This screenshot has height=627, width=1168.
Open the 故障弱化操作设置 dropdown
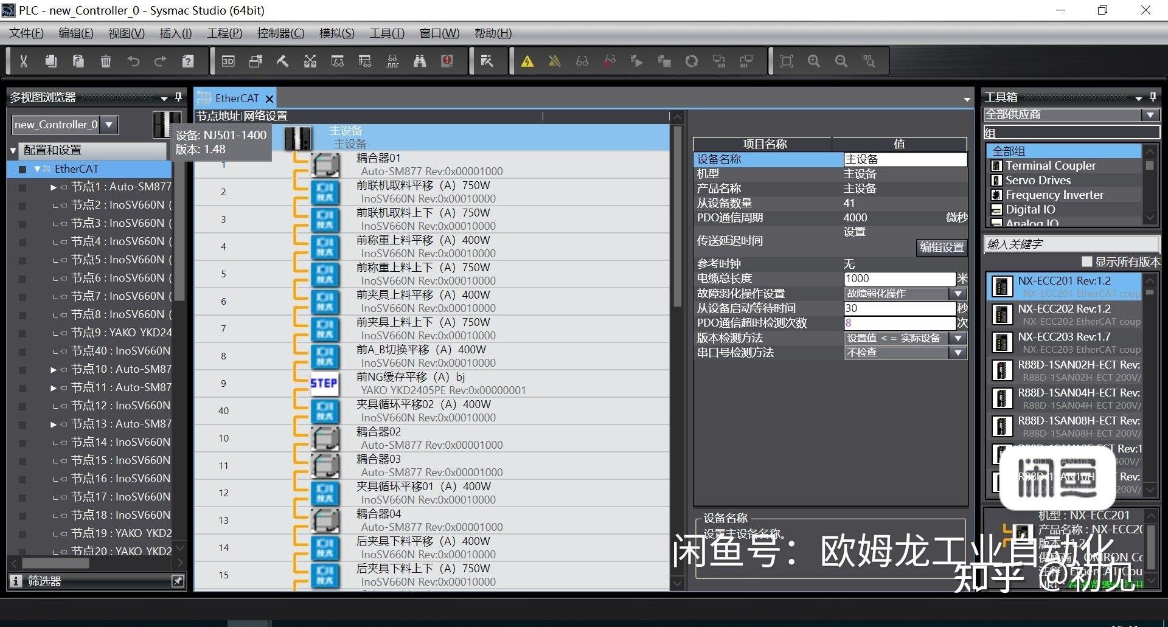[958, 294]
